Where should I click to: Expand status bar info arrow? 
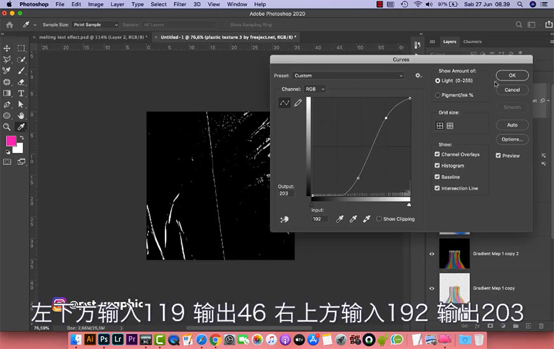pos(122,328)
